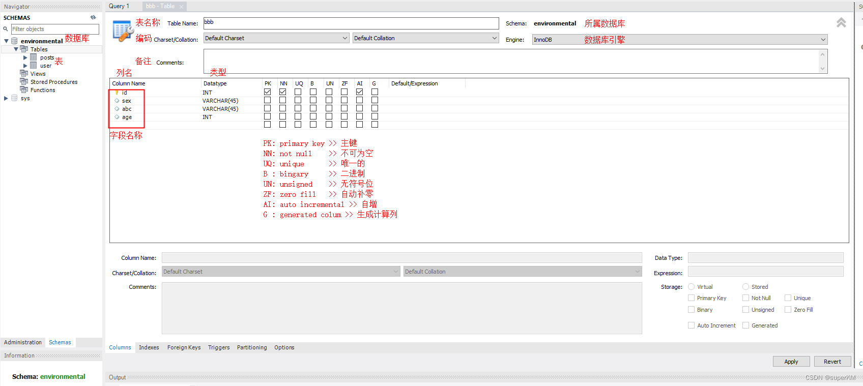Open the Engine InnoDB dropdown
The image size is (863, 386).
click(x=680, y=40)
